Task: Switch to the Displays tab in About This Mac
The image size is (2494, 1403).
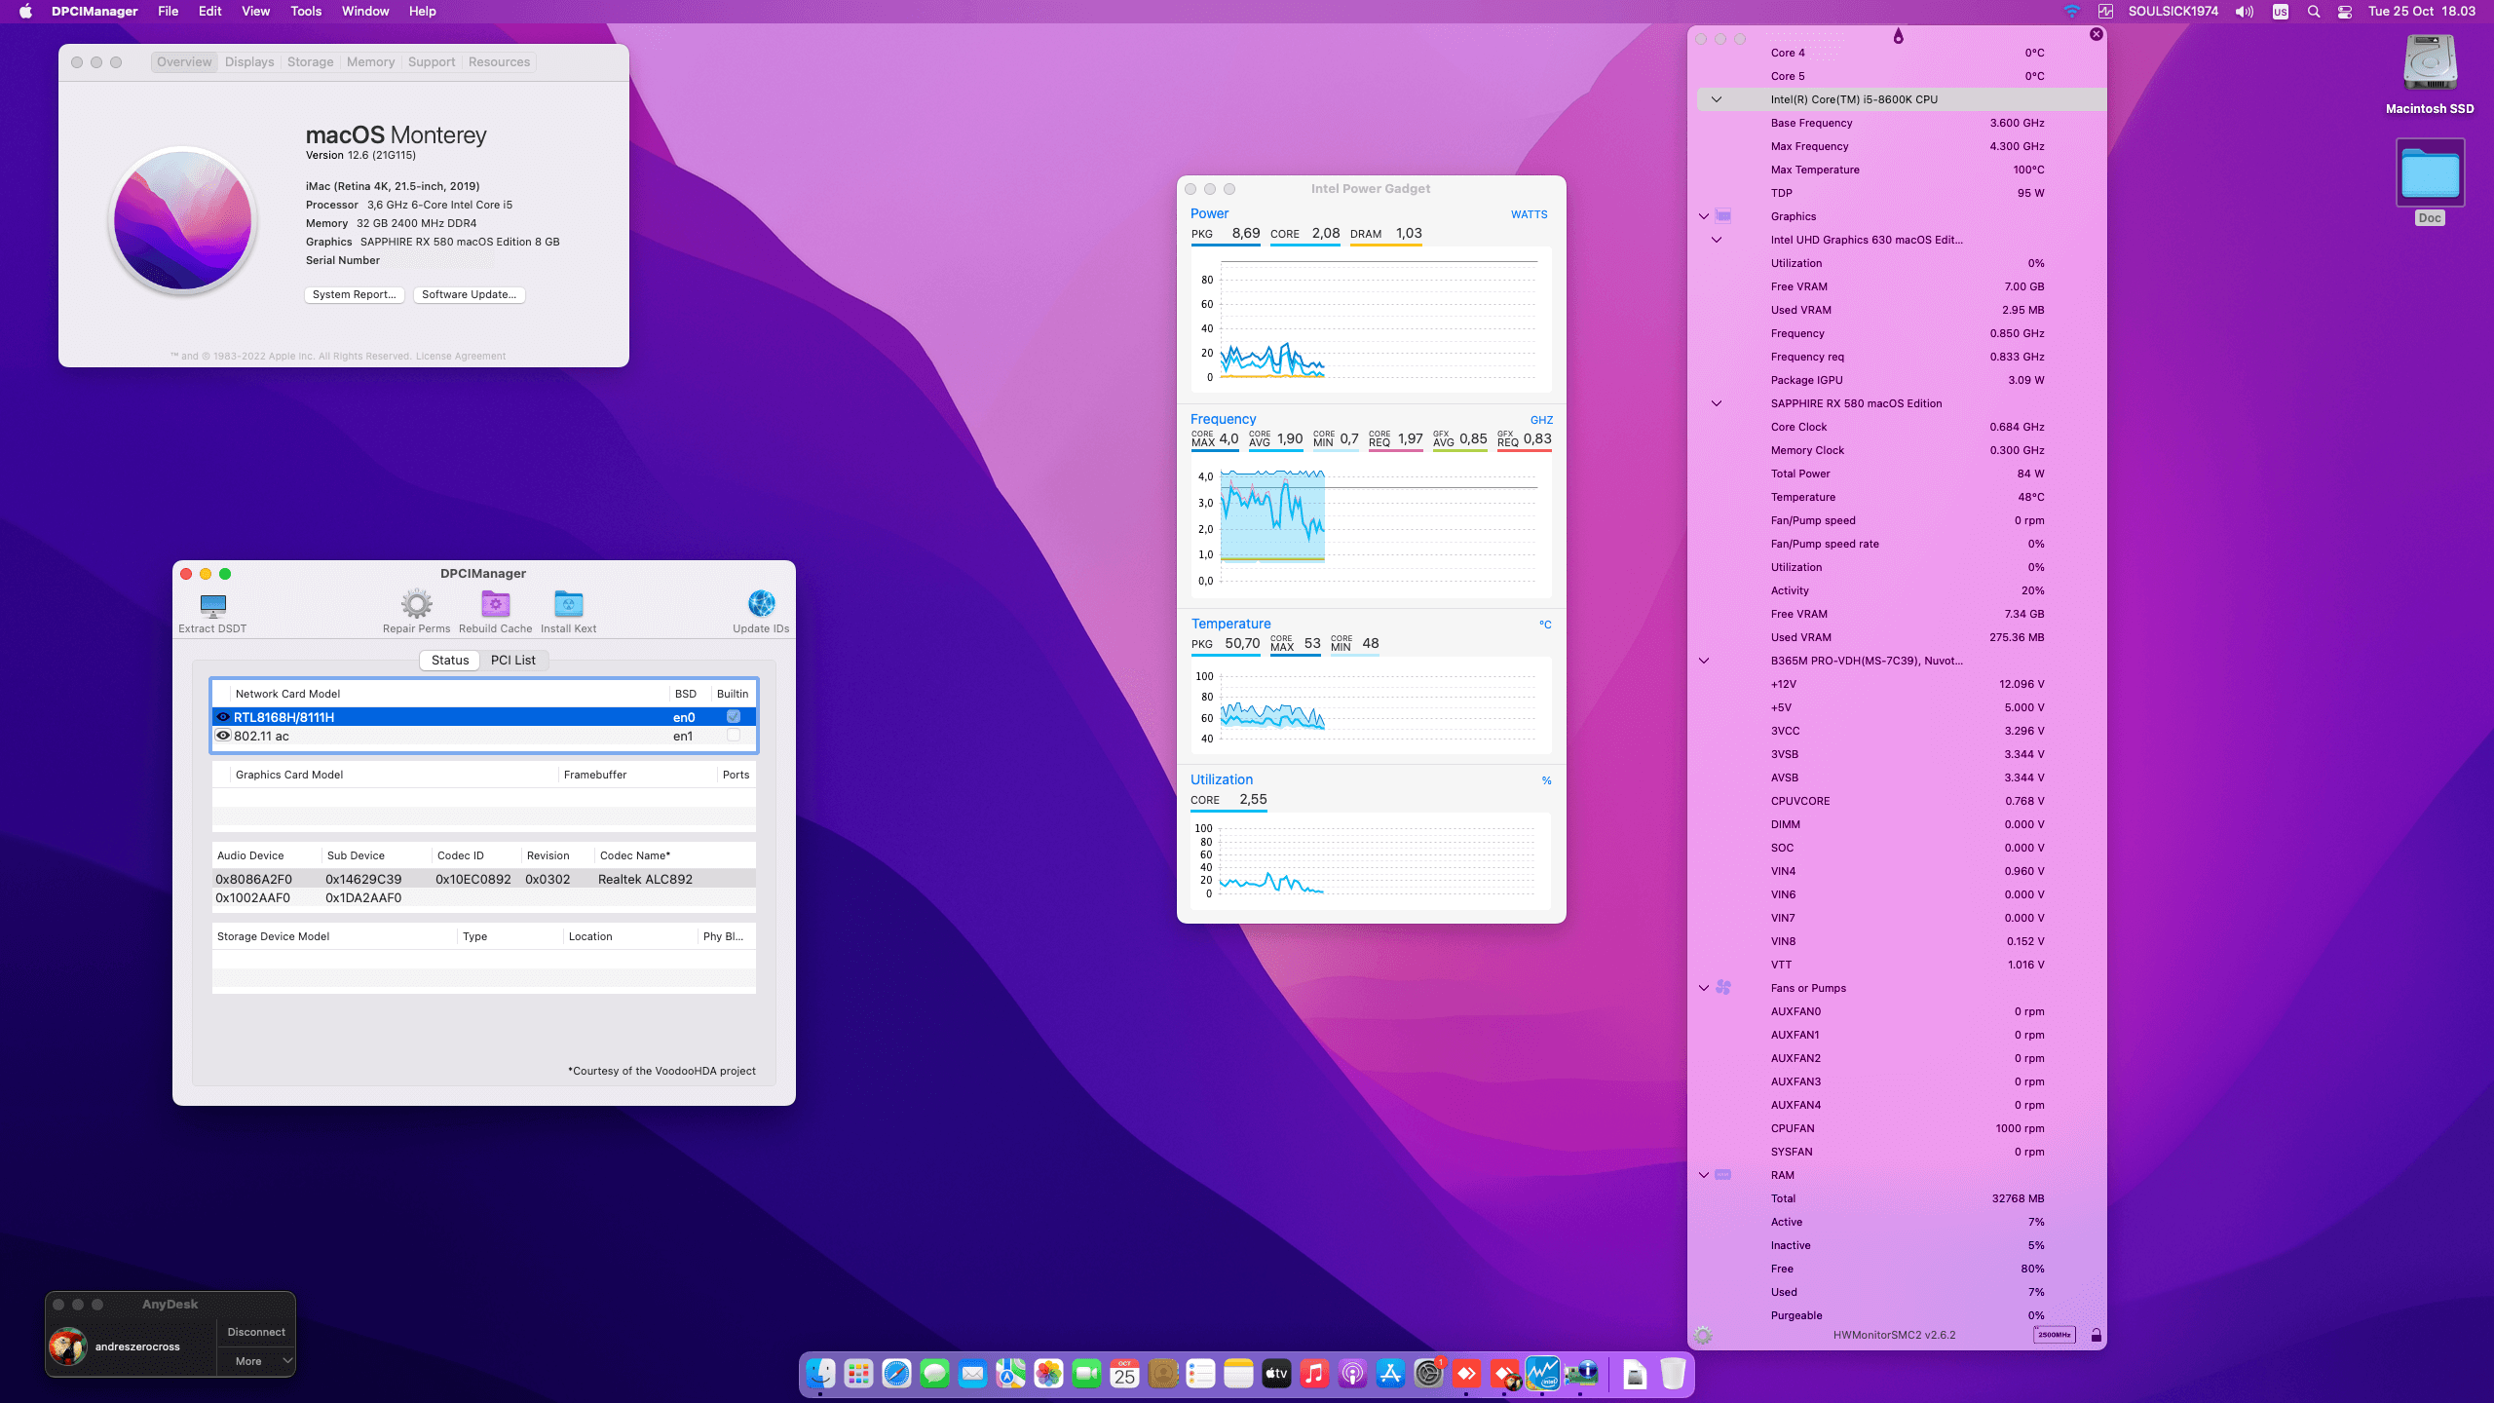Action: coord(249,61)
